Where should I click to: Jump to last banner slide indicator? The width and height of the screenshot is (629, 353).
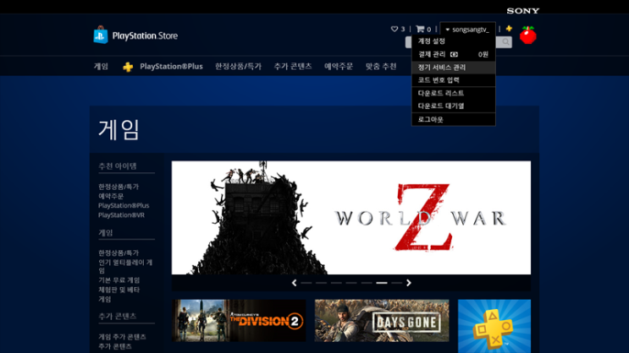click(x=397, y=283)
